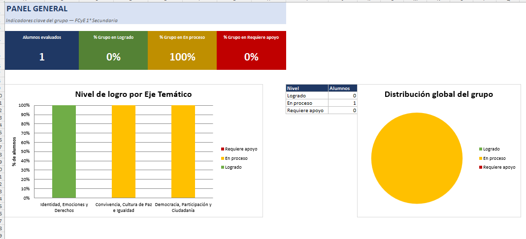Select the PANEL GENERAL title cell
Screen dimensions: 526x239
(x=146, y=9)
